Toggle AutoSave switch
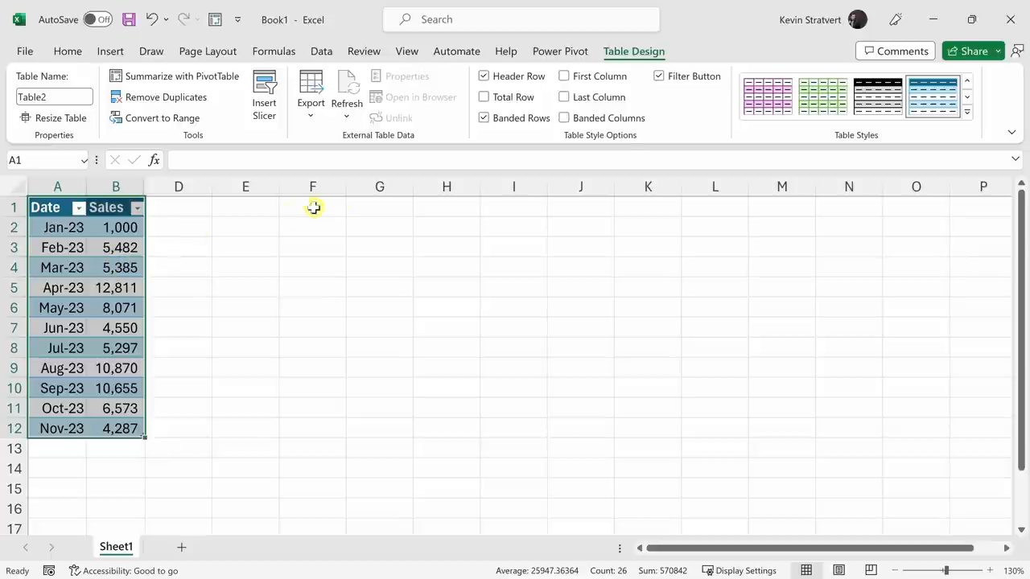Image resolution: width=1030 pixels, height=579 pixels. click(98, 19)
